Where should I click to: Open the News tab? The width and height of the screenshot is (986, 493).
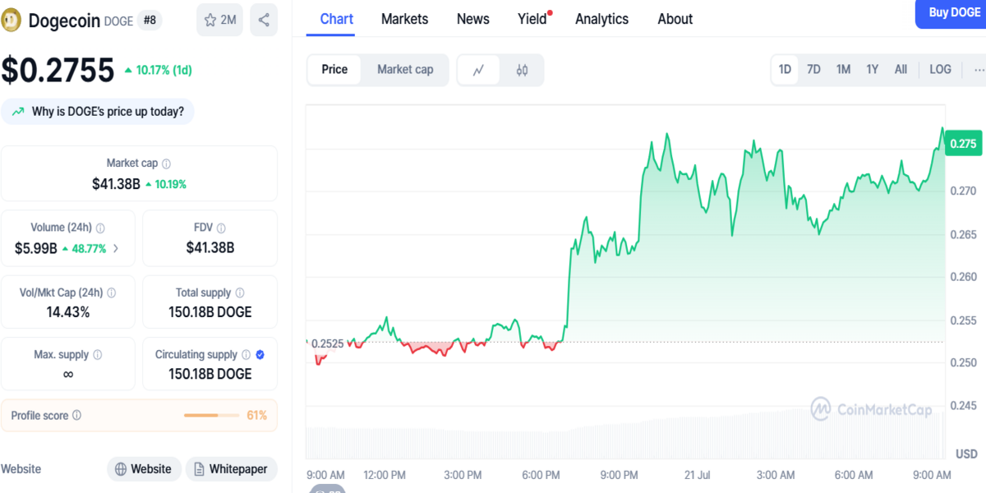pos(473,19)
